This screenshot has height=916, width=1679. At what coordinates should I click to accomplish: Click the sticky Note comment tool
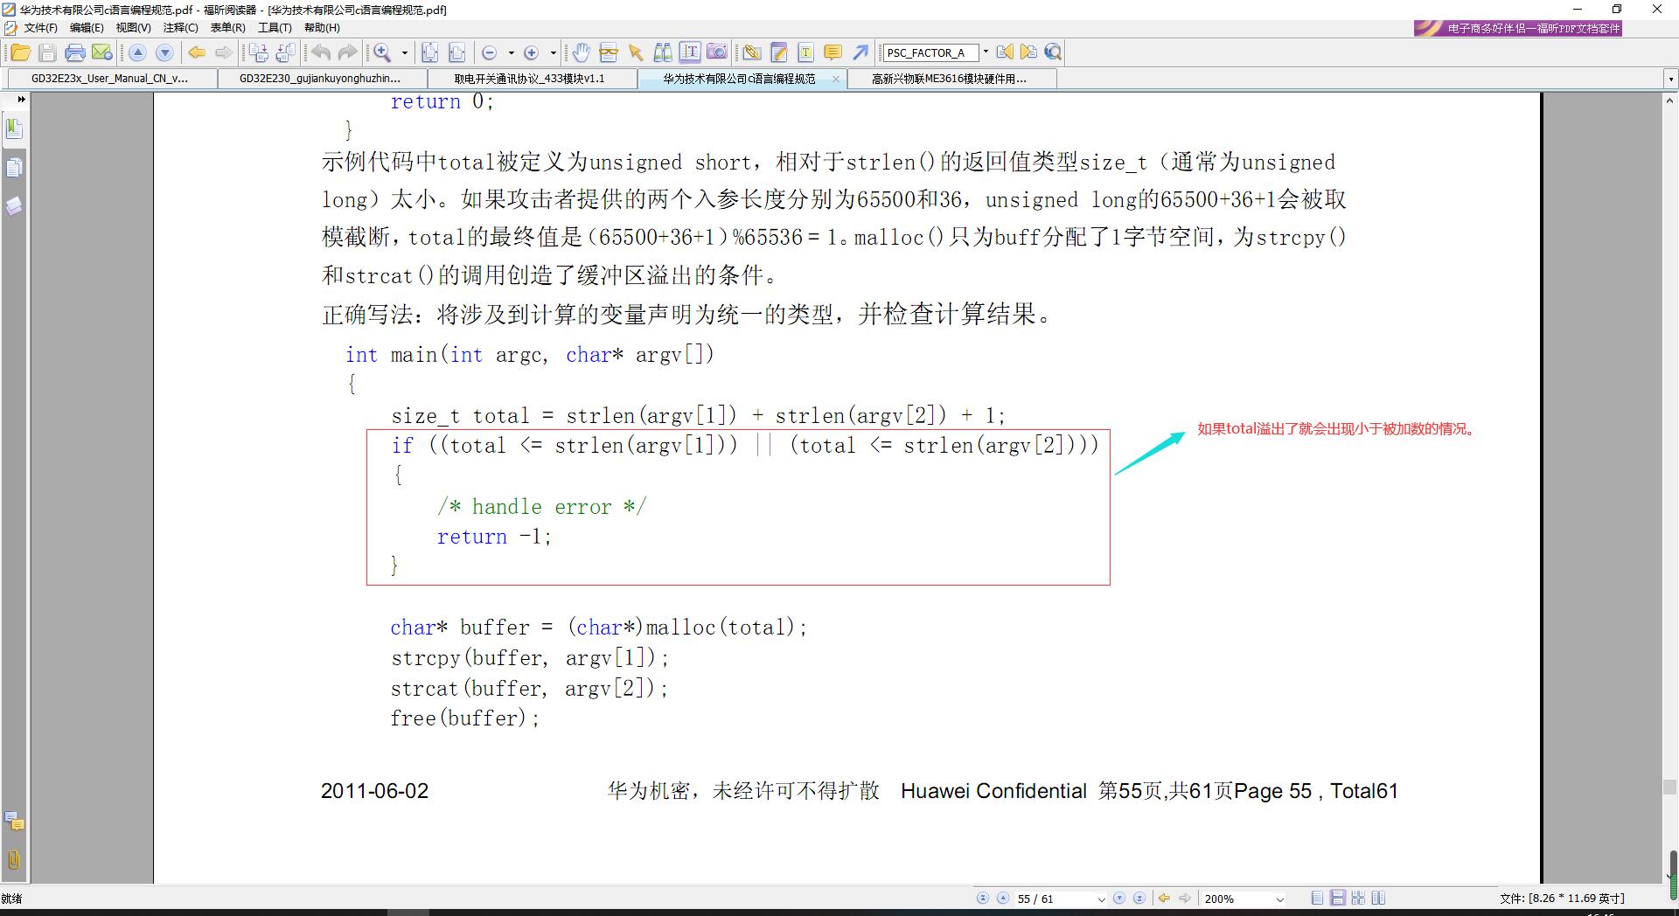[x=833, y=52]
